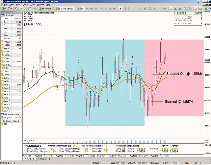Select the Equidistant Channel tool
This screenshot has height=165, width=211.
tap(145, 9)
